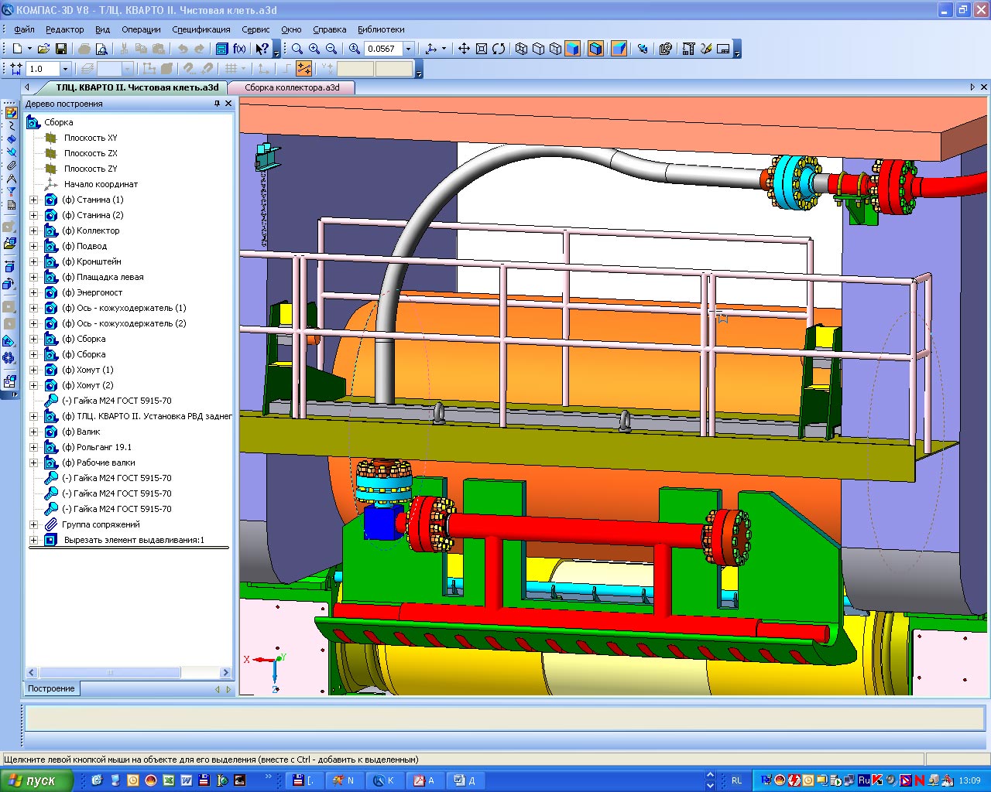Toggle wireframe display mode

click(521, 49)
